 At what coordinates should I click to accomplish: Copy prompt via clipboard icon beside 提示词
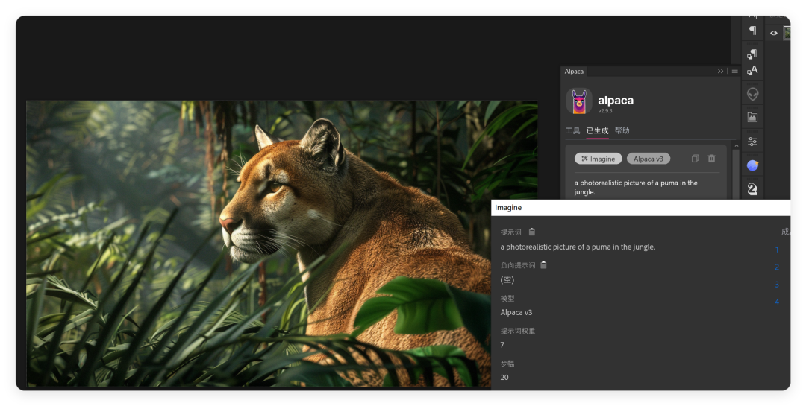pos(532,232)
